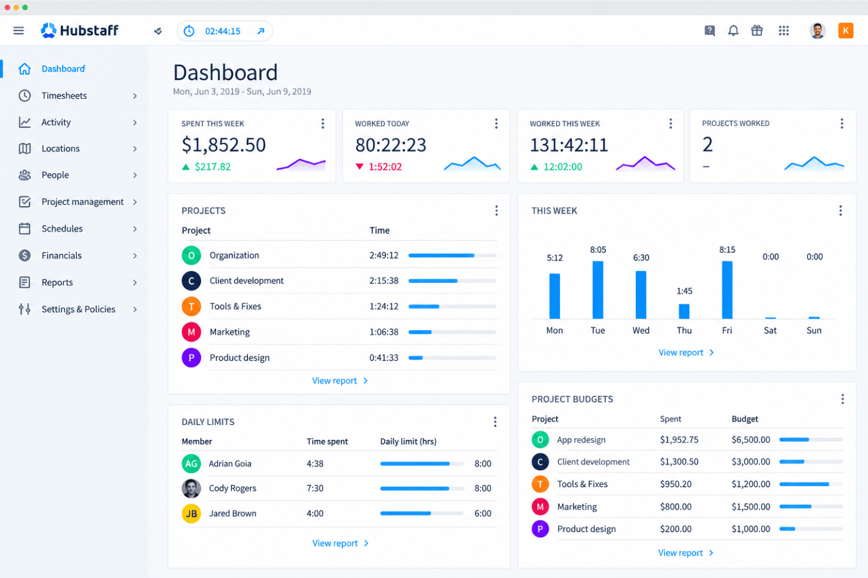Open the help question icon
The image size is (868, 578).
coord(710,30)
